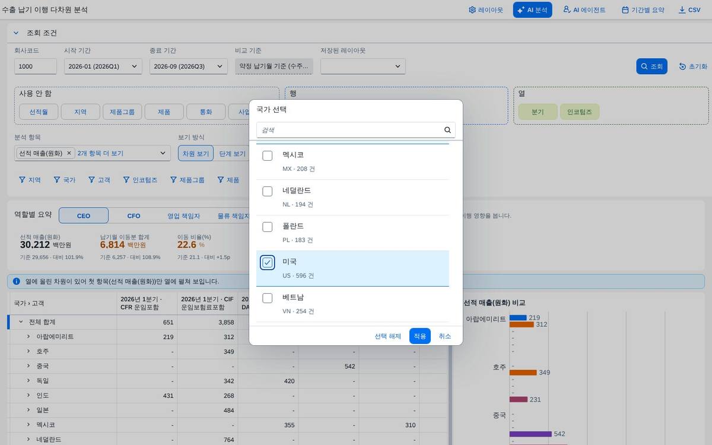Open the 레이아웃 settings gear icon

pyautogui.click(x=472, y=10)
